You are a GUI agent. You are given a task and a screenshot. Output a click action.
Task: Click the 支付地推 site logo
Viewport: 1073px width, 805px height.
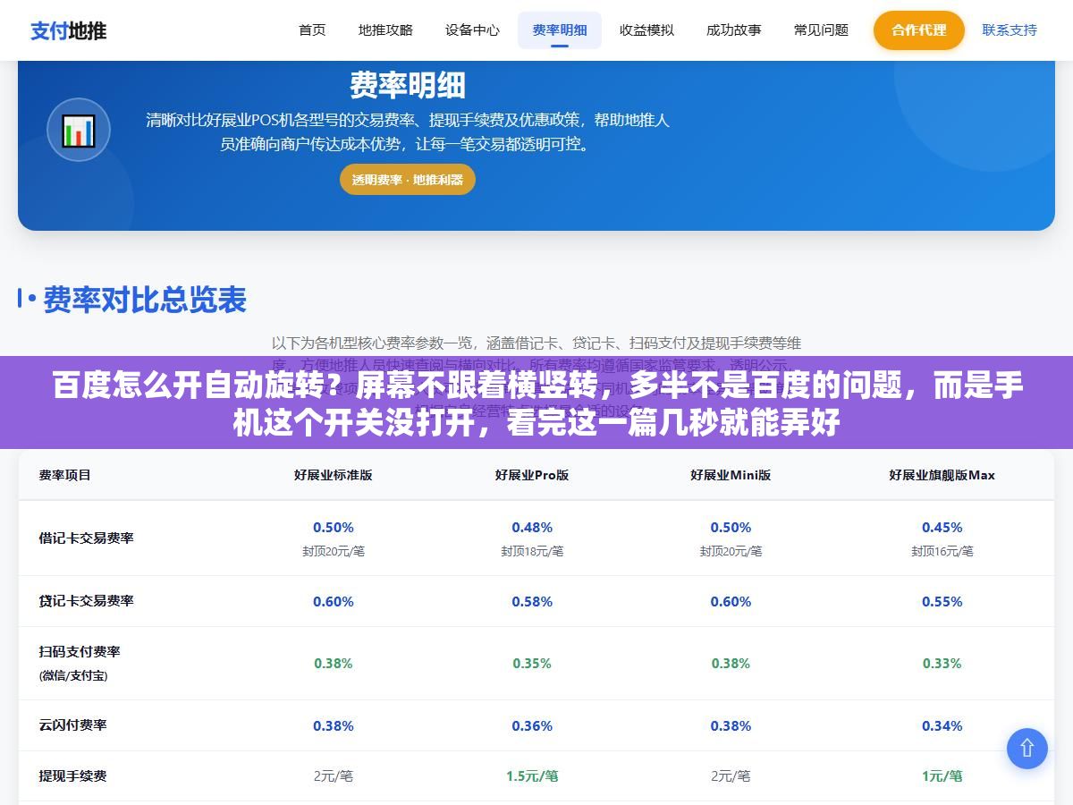click(x=69, y=30)
